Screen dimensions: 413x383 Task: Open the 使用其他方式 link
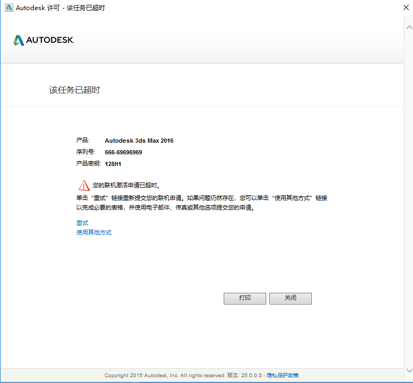pos(94,232)
